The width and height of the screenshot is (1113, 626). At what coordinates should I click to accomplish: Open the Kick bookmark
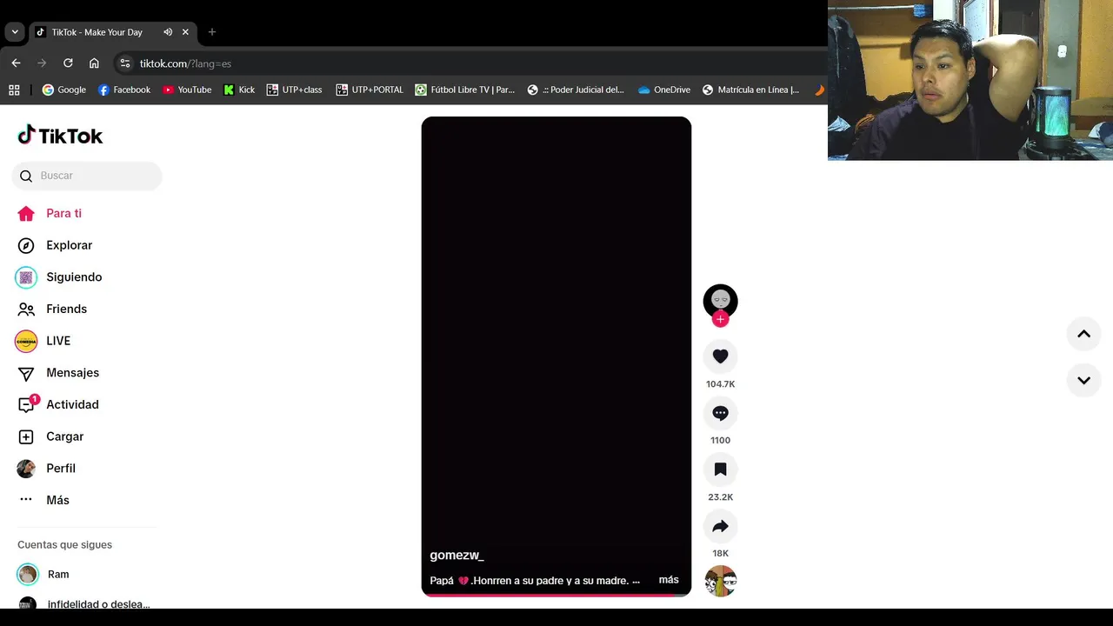tap(239, 90)
